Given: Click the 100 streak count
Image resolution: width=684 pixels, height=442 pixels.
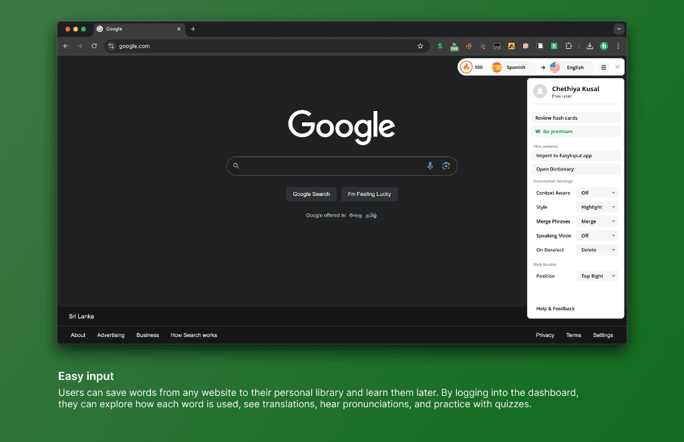Looking at the screenshot, I should point(478,68).
